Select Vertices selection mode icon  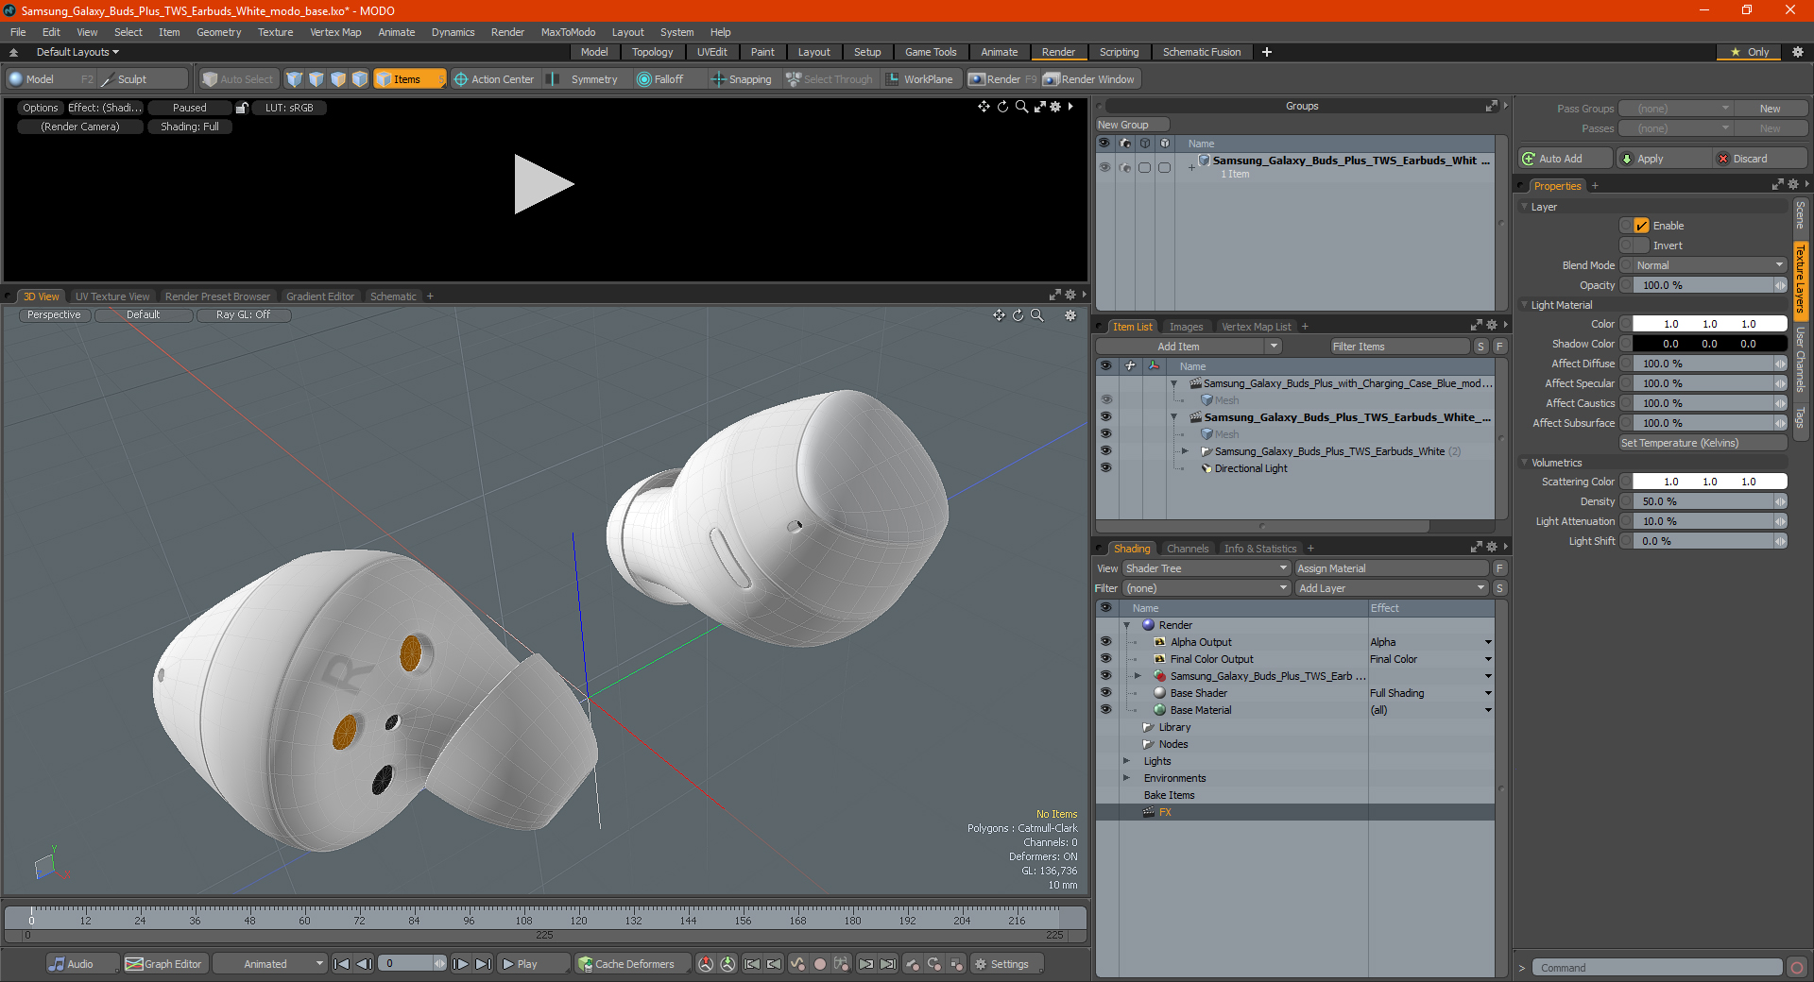(295, 79)
